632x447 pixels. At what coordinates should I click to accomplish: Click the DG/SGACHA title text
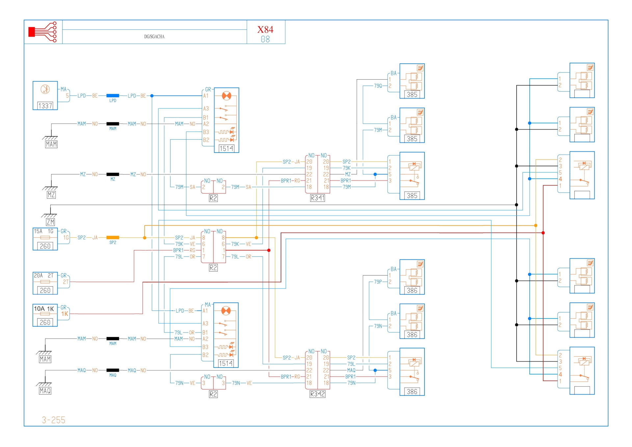(154, 37)
